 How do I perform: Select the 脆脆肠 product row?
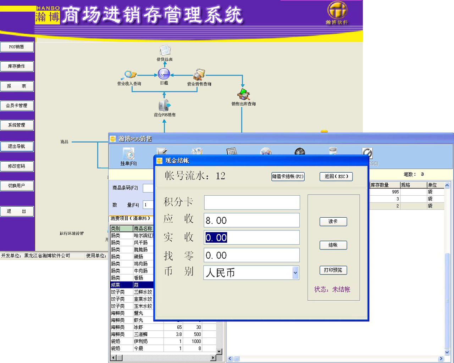pyautogui.click(x=132, y=250)
